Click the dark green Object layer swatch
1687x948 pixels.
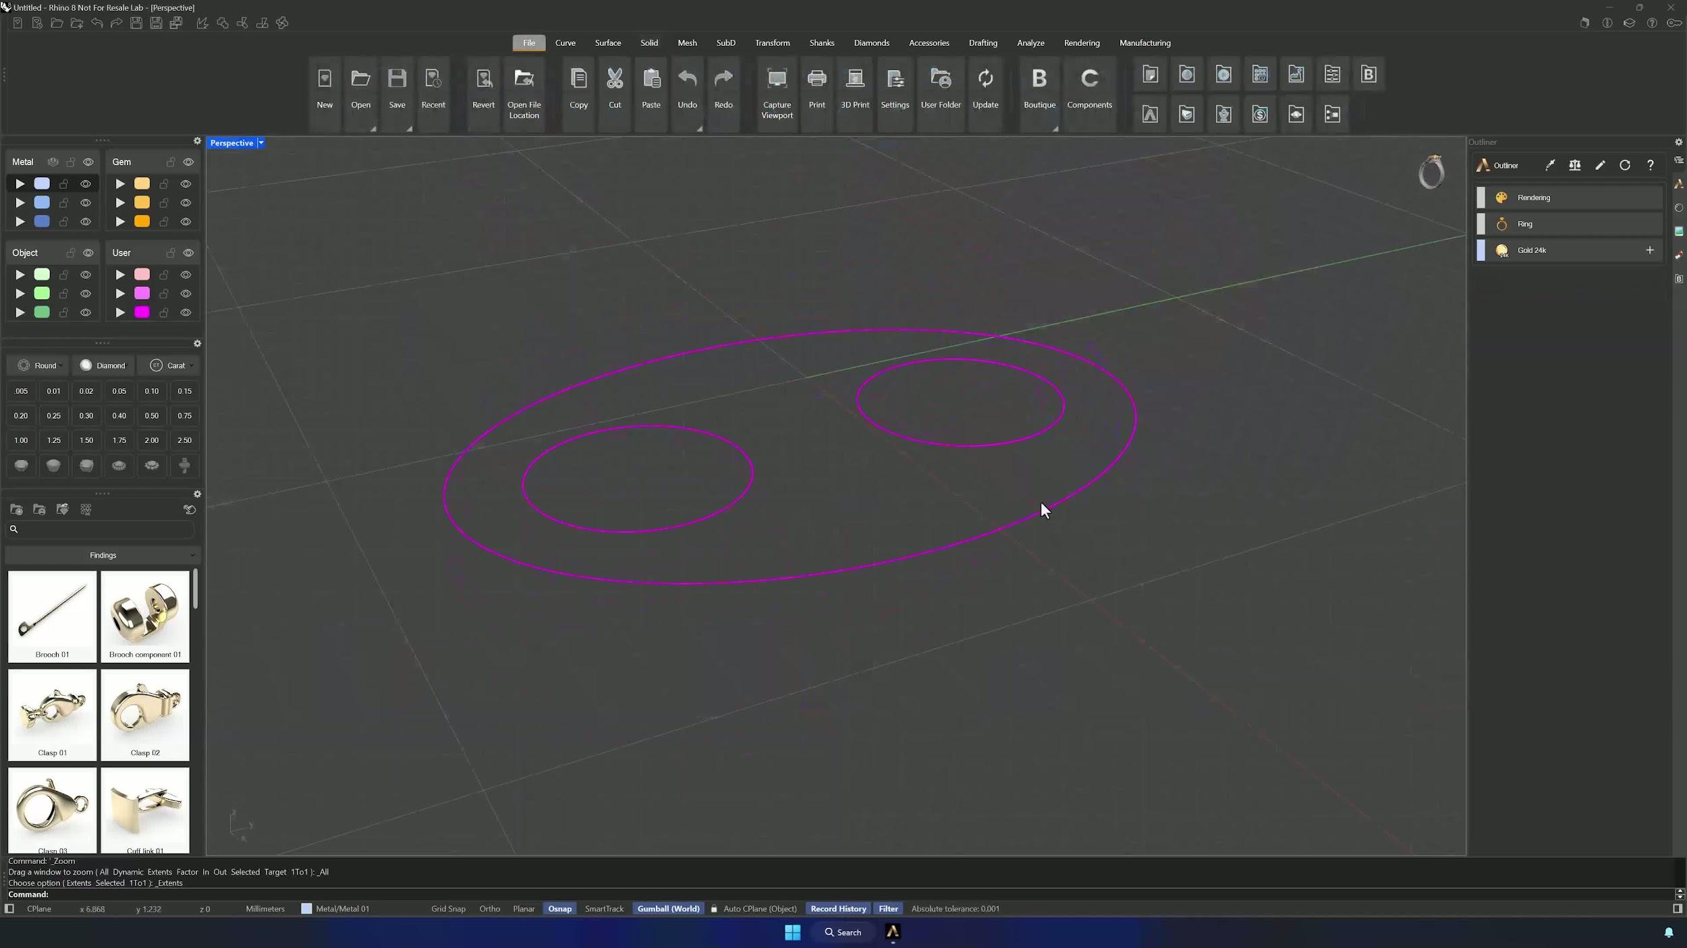(42, 312)
